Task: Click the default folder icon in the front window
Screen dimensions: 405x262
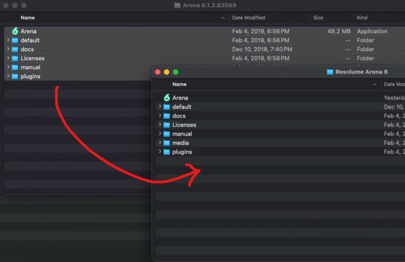Action: coord(167,107)
